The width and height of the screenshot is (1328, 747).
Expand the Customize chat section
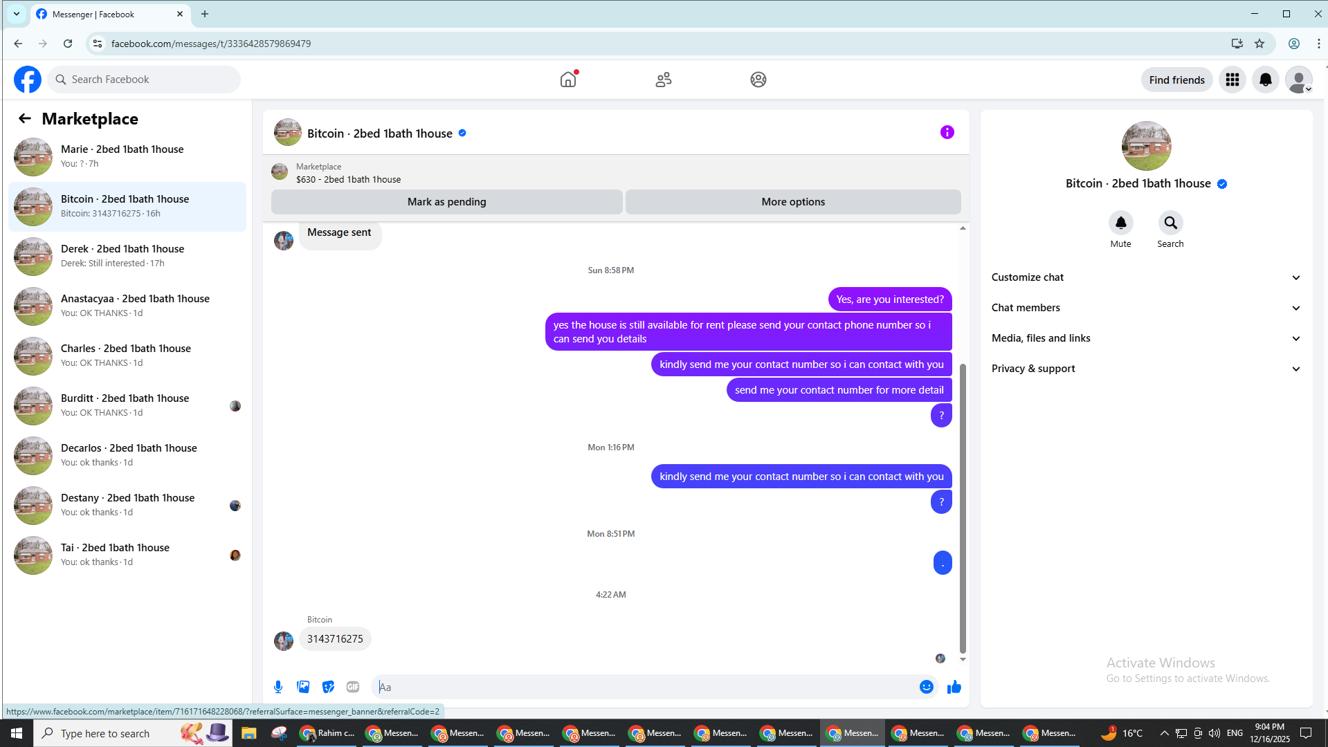click(x=1146, y=277)
